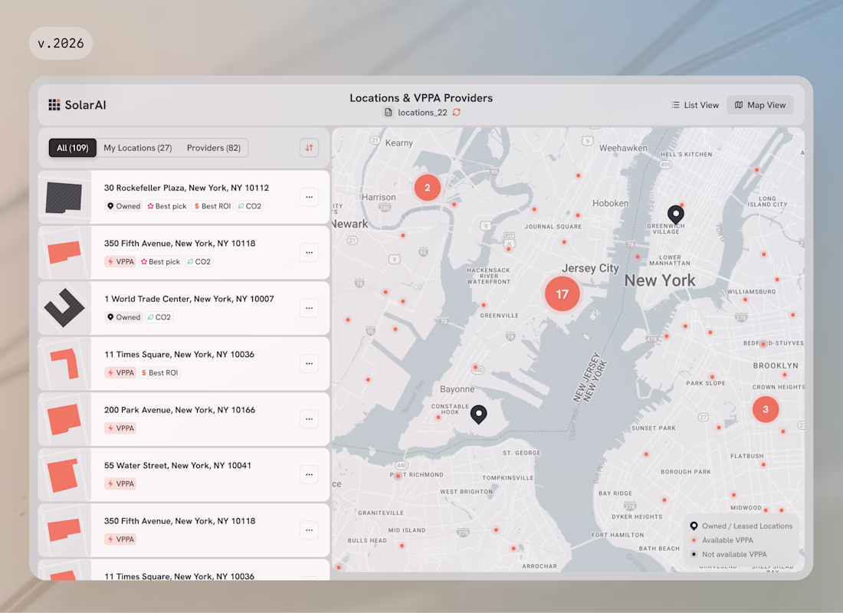Select the address 55 Water Street, New York, NY 10041
This screenshot has height=613, width=843.
[178, 465]
